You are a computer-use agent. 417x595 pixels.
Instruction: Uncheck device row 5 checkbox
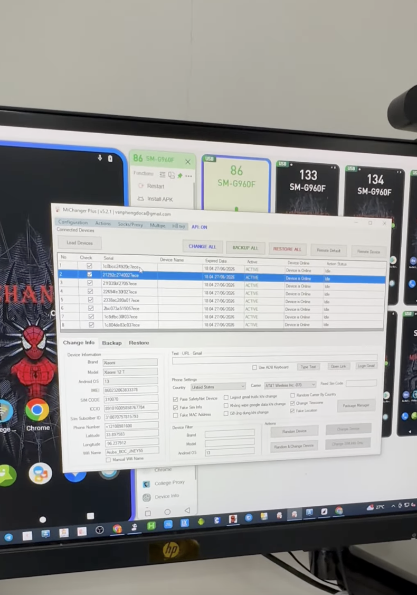[91, 300]
